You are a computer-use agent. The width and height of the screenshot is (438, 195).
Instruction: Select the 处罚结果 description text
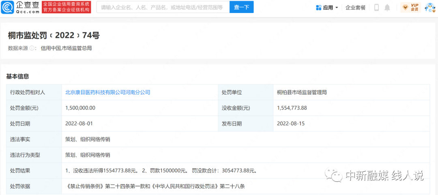coord(161,170)
